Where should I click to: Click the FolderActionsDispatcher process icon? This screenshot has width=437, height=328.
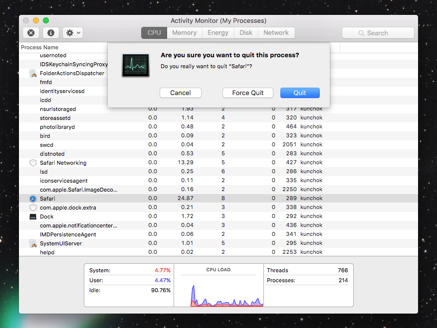click(x=33, y=73)
